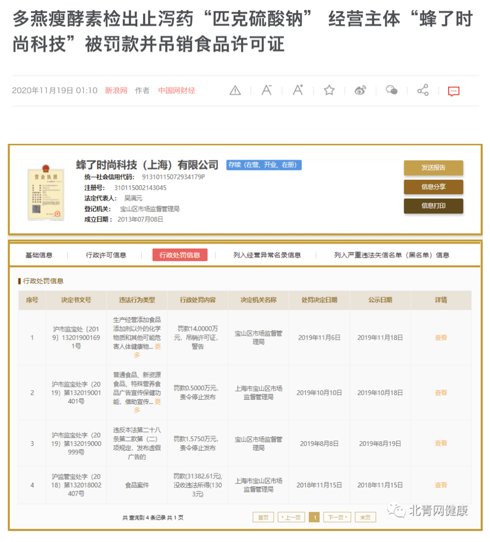Share article via WeChat icon
Image resolution: width=490 pixels, height=542 pixels.
tap(391, 90)
